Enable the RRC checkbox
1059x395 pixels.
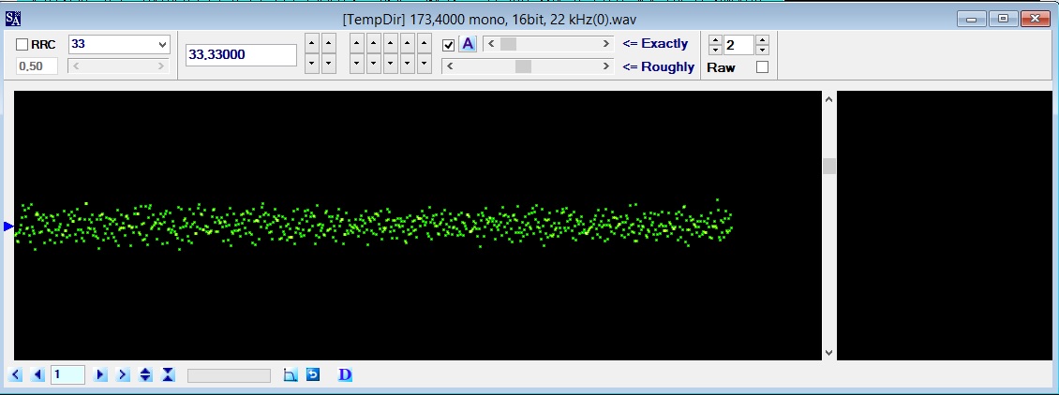point(22,45)
